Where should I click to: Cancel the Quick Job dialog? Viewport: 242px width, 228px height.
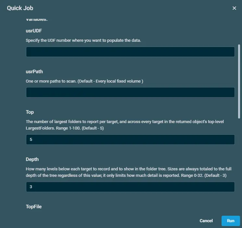(206, 221)
